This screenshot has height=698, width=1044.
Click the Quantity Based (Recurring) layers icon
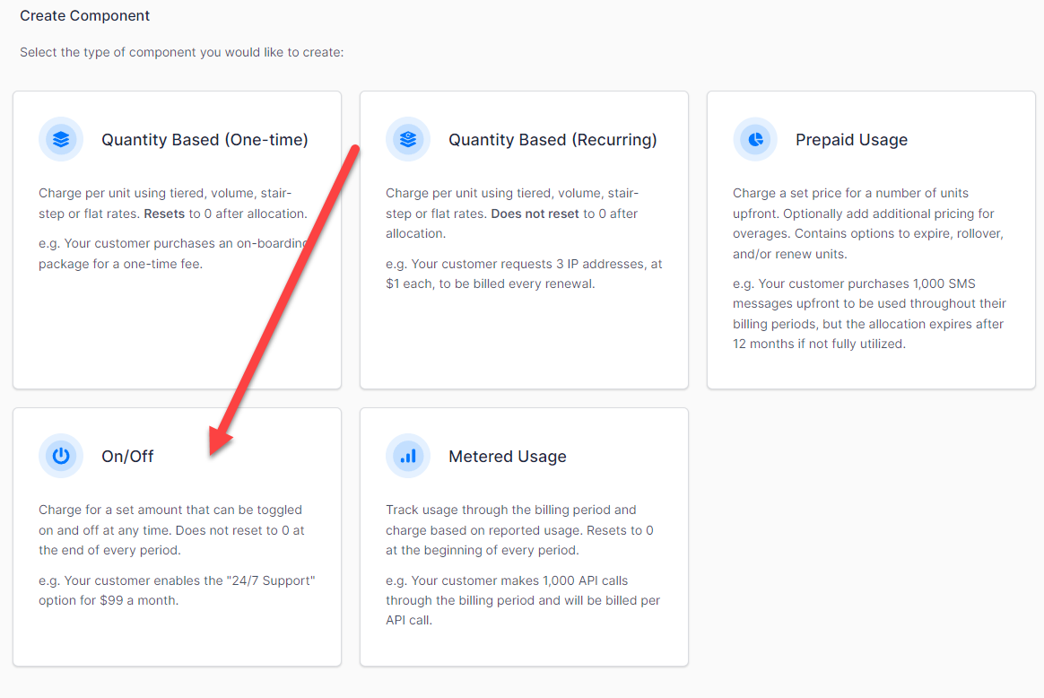408,140
